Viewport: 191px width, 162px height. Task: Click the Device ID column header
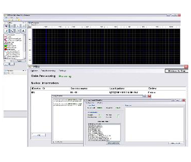point(38,88)
